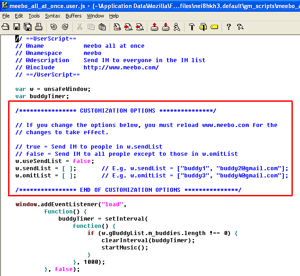Open the Tools menu
The width and height of the screenshot is (300, 276).
34,16
